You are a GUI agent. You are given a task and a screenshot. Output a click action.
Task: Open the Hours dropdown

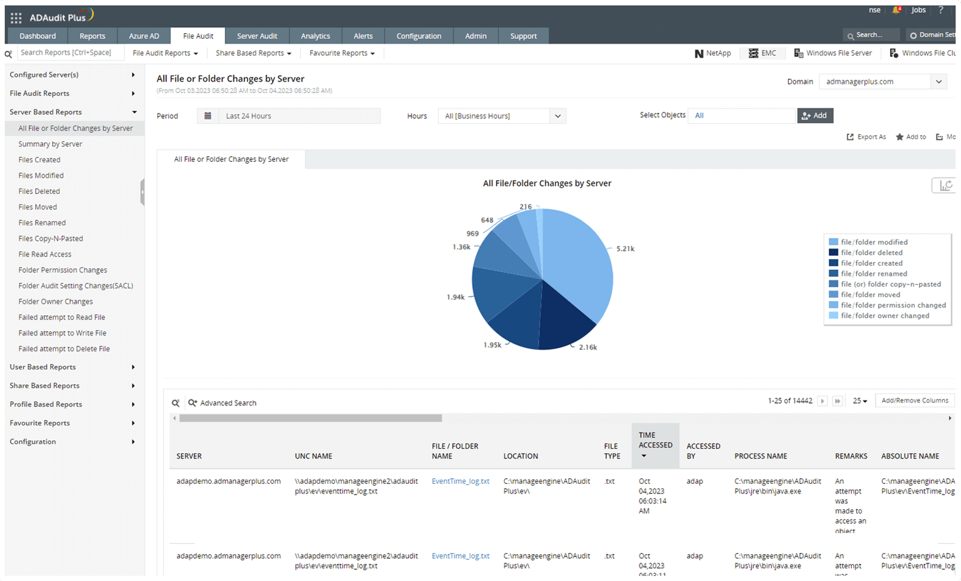tap(557, 116)
